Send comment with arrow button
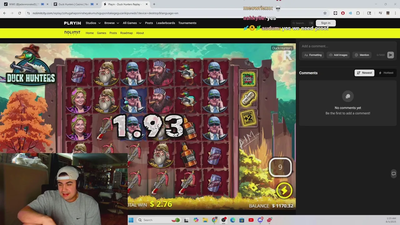This screenshot has height=225, width=400. coord(390,55)
